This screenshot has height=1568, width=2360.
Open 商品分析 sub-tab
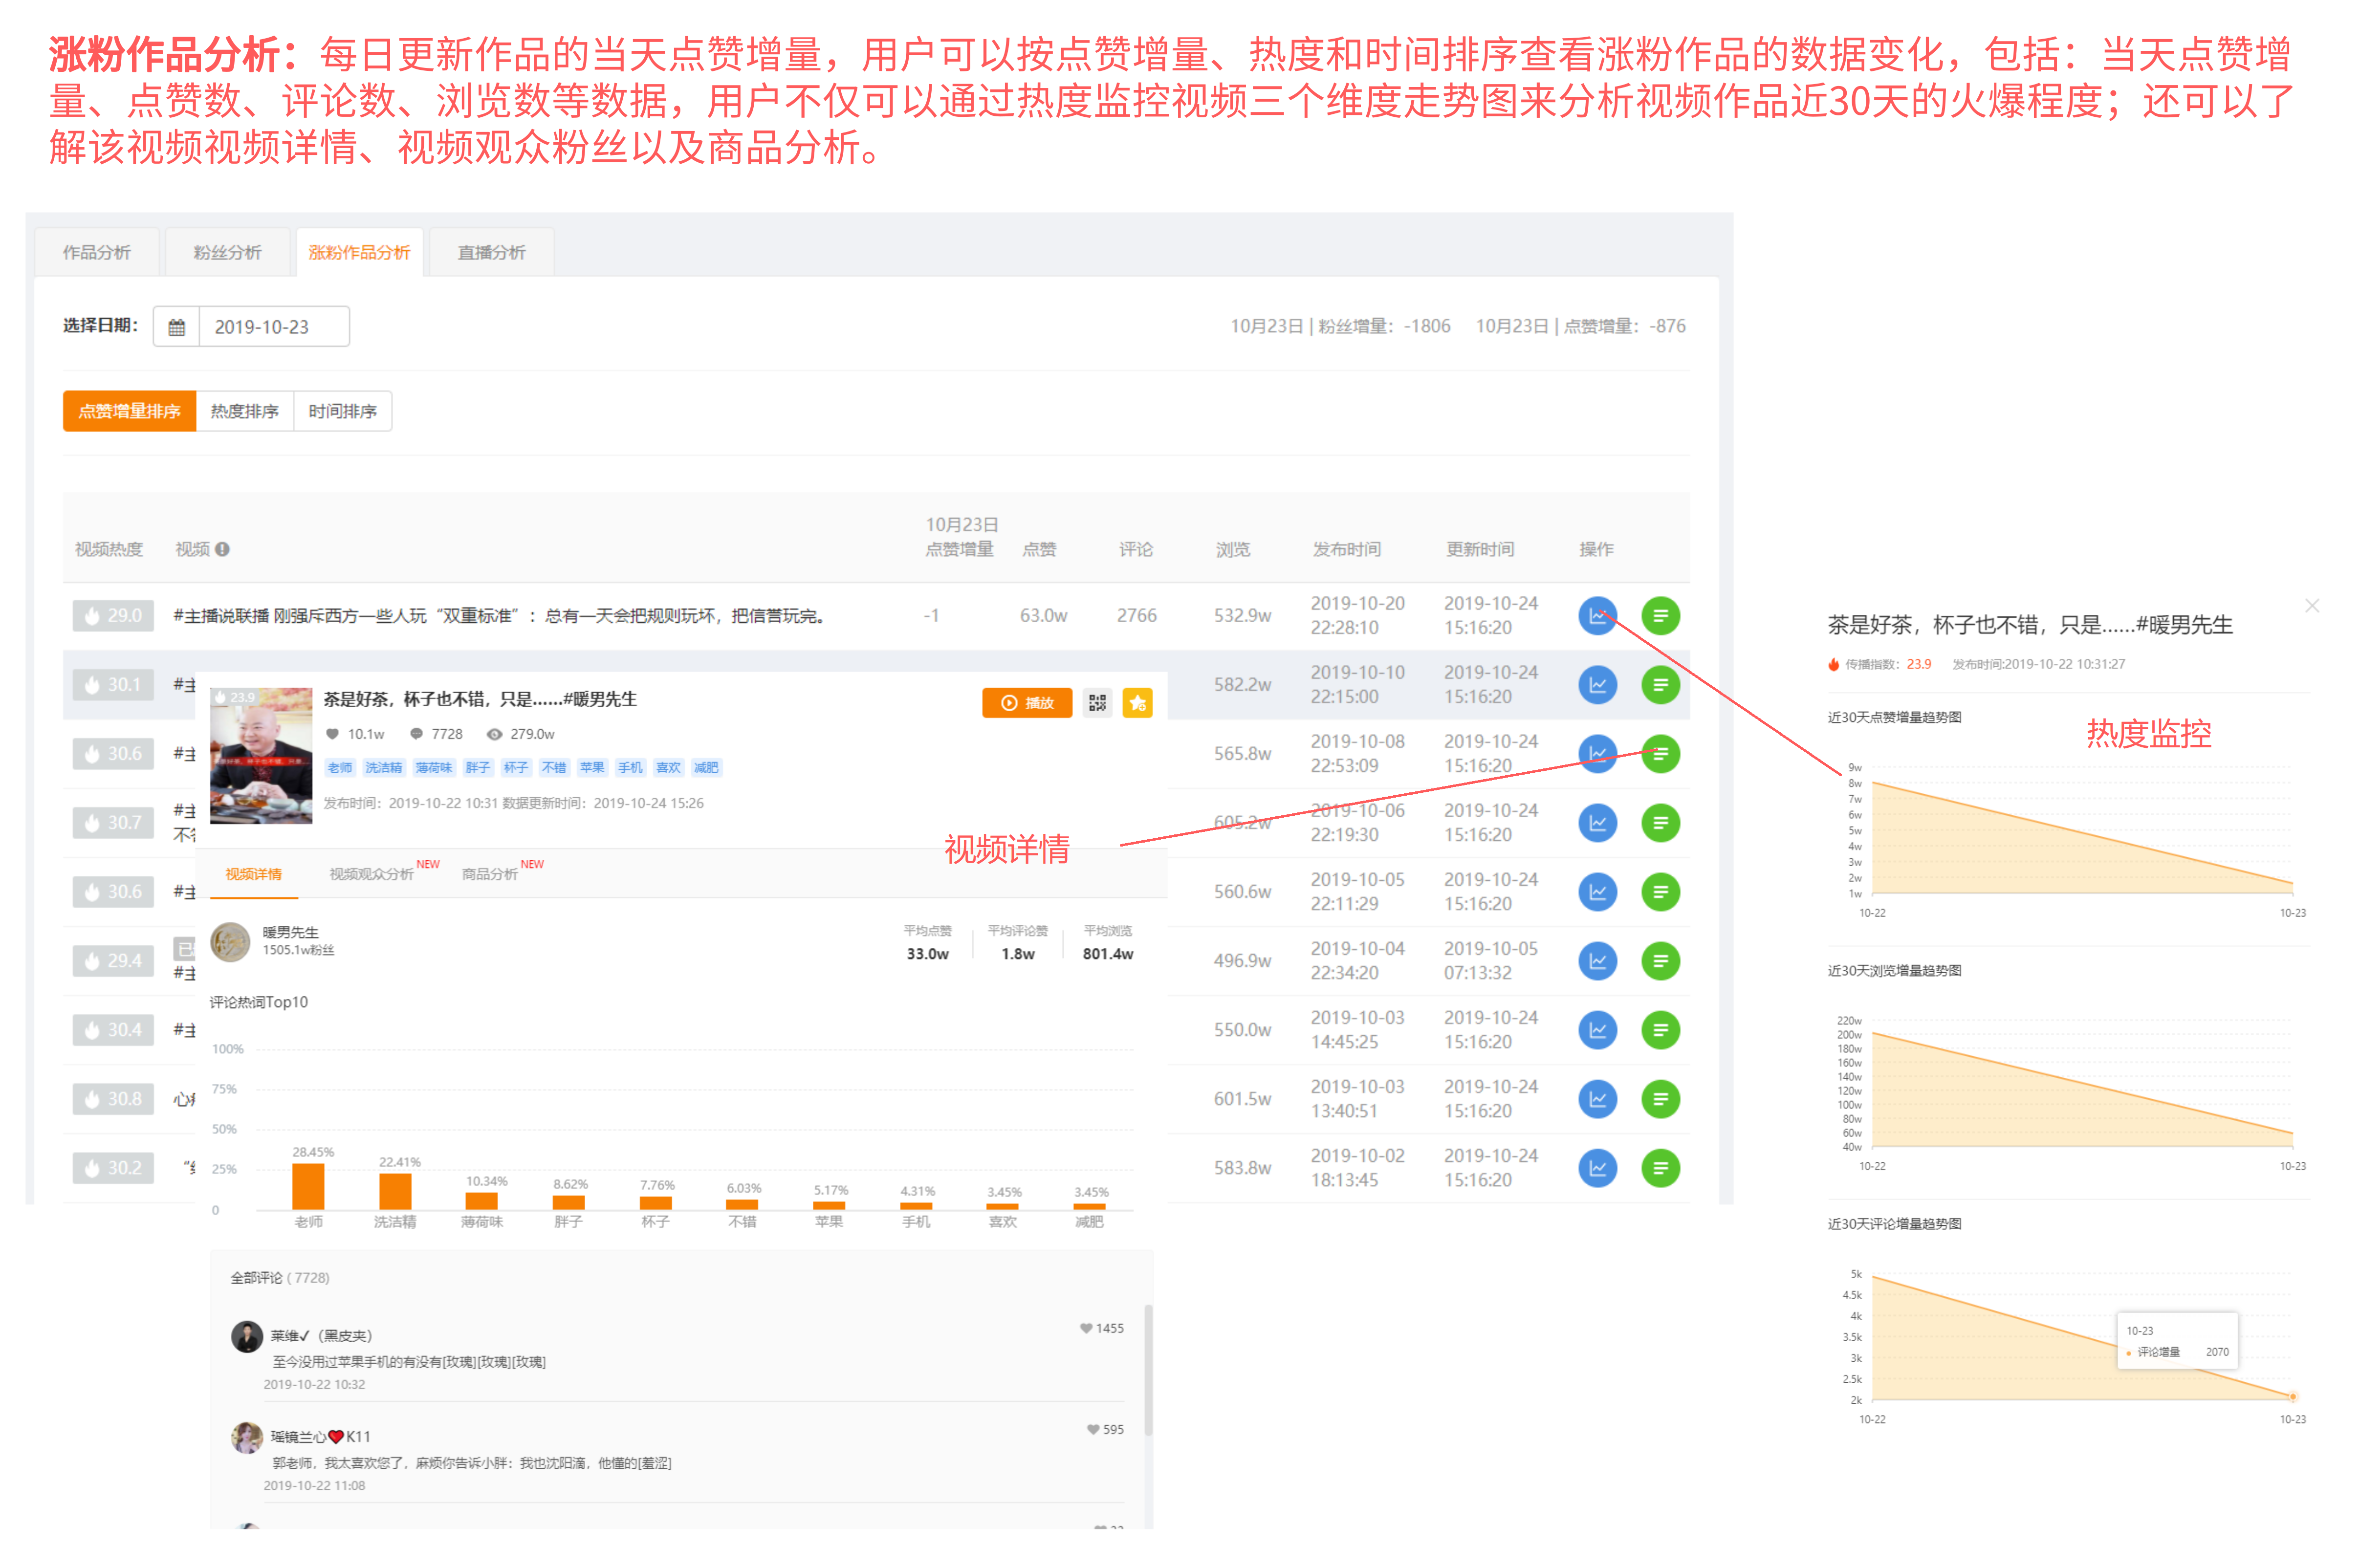point(489,873)
